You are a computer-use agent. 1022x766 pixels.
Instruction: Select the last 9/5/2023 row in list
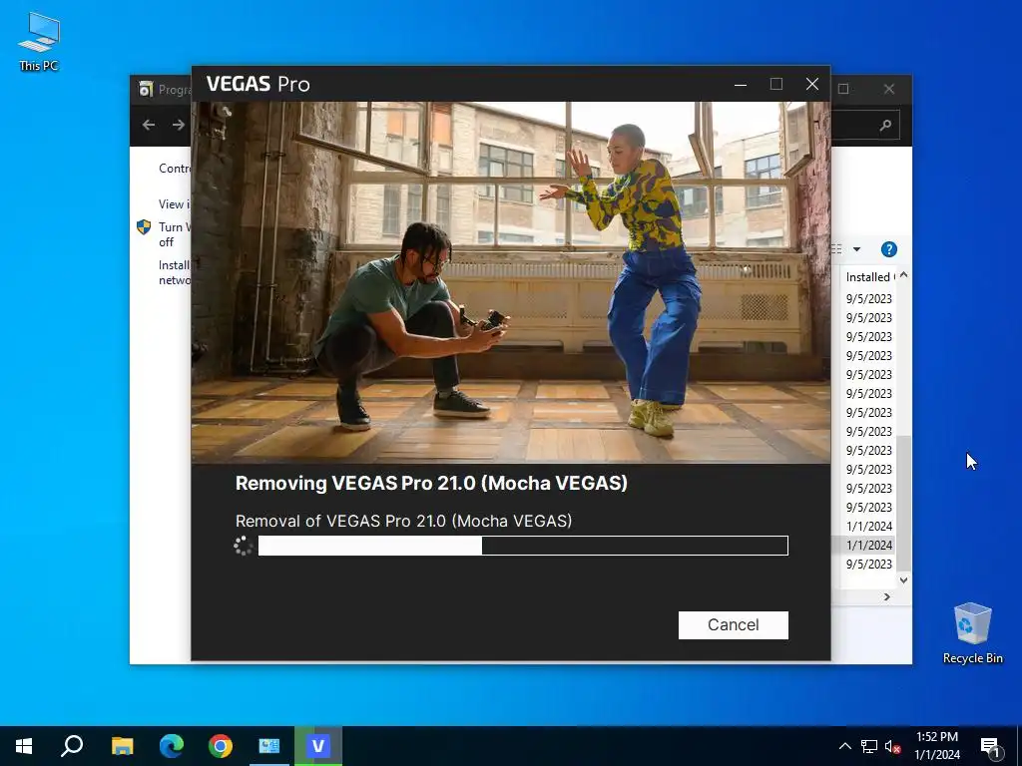tap(864, 565)
